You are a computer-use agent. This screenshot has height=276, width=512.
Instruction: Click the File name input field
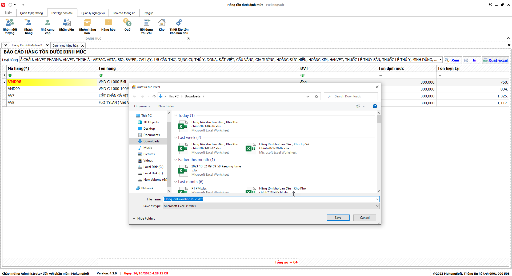tap(269, 199)
